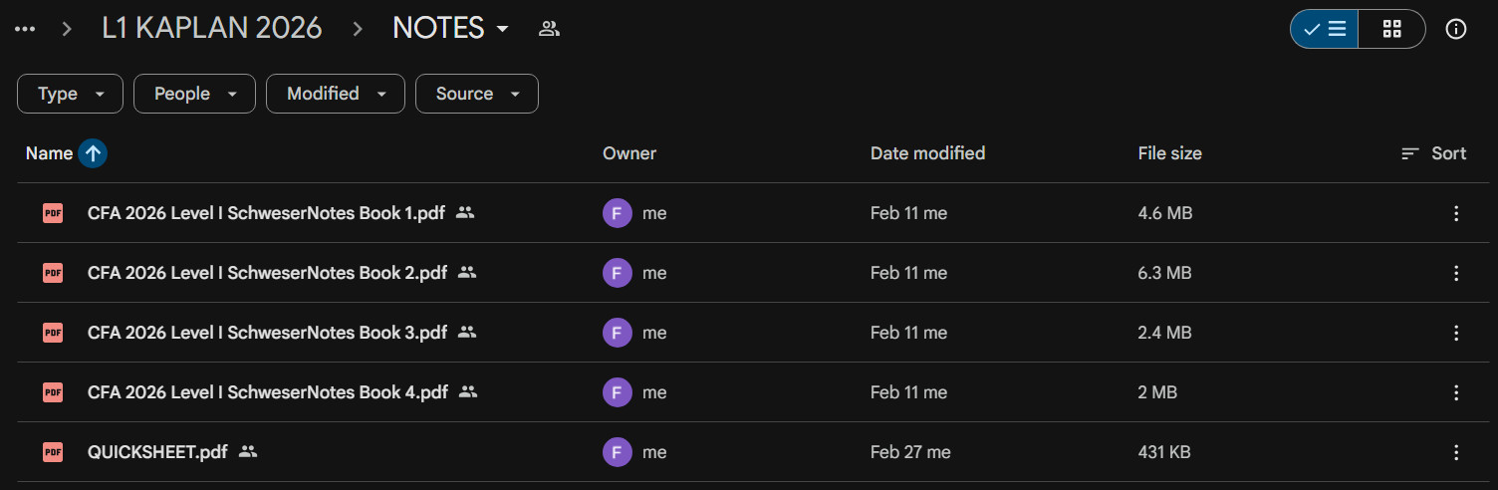Click Feb 11 date in Book 1 row
1498x490 pixels.
(x=908, y=213)
